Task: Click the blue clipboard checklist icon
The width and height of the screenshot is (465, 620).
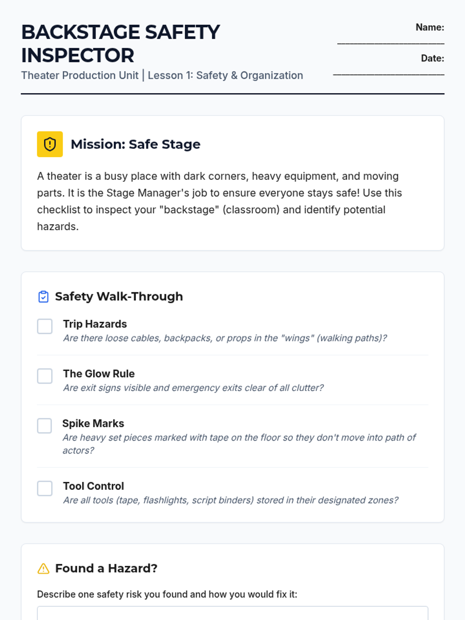Action: click(43, 296)
